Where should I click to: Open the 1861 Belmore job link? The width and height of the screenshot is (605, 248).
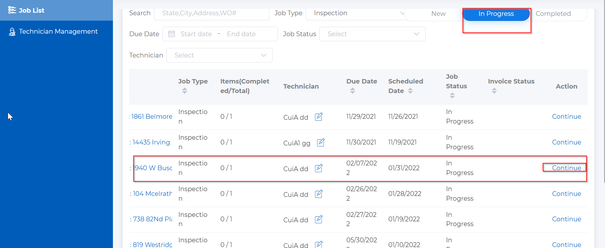click(151, 117)
